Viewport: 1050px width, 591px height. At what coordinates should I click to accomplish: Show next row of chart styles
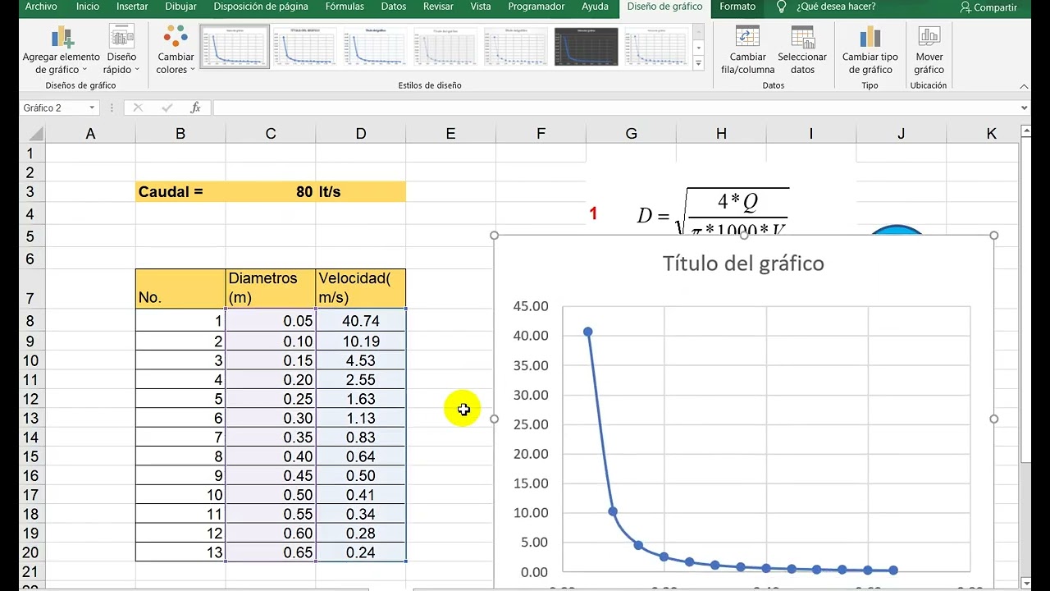click(x=699, y=48)
